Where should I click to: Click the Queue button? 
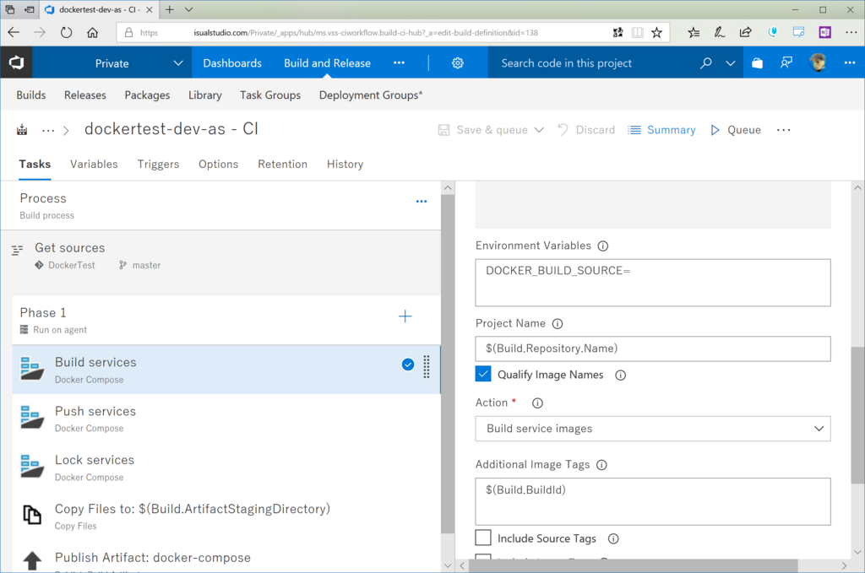click(x=736, y=130)
